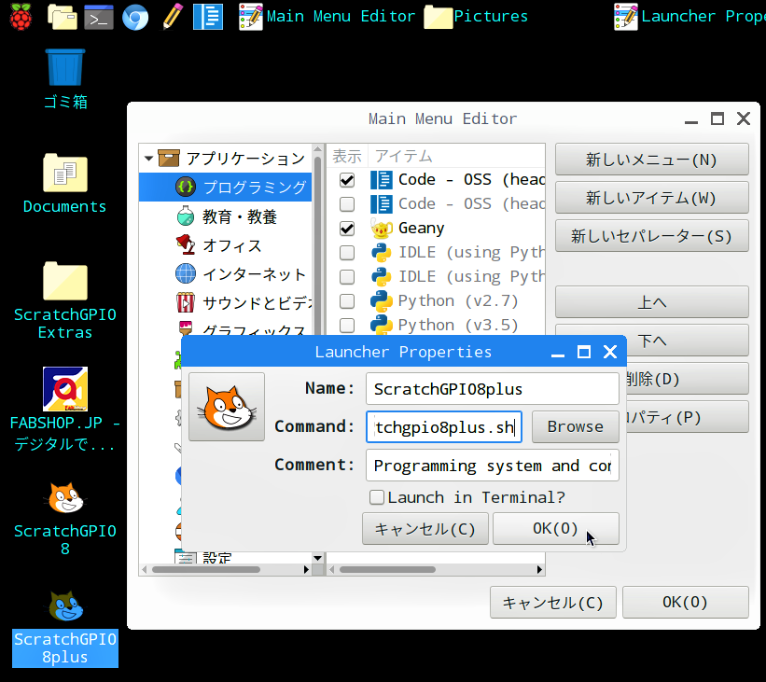Click the item list scroll-right arrow
The width and height of the screenshot is (766, 682).
click(539, 570)
